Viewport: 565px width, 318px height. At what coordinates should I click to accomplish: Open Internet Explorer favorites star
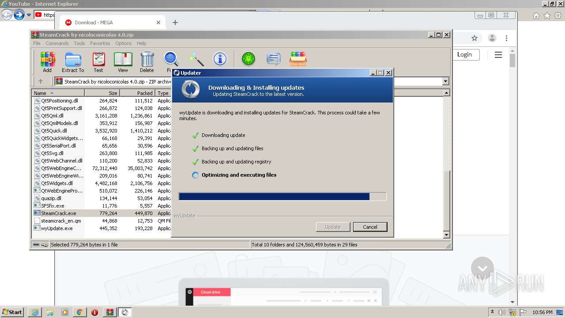pyautogui.click(x=547, y=16)
